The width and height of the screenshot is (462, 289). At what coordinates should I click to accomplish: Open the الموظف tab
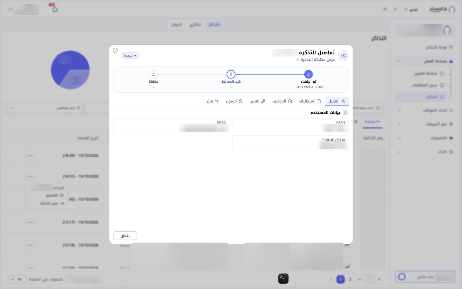click(282, 101)
